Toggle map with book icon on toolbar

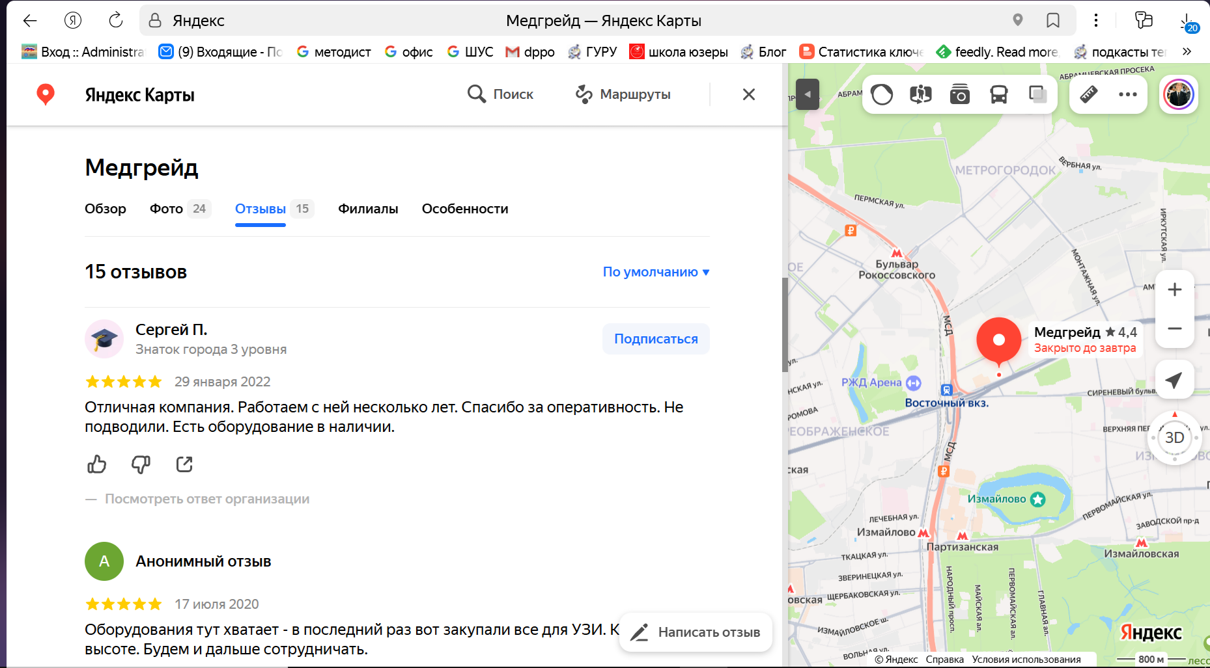tap(921, 95)
